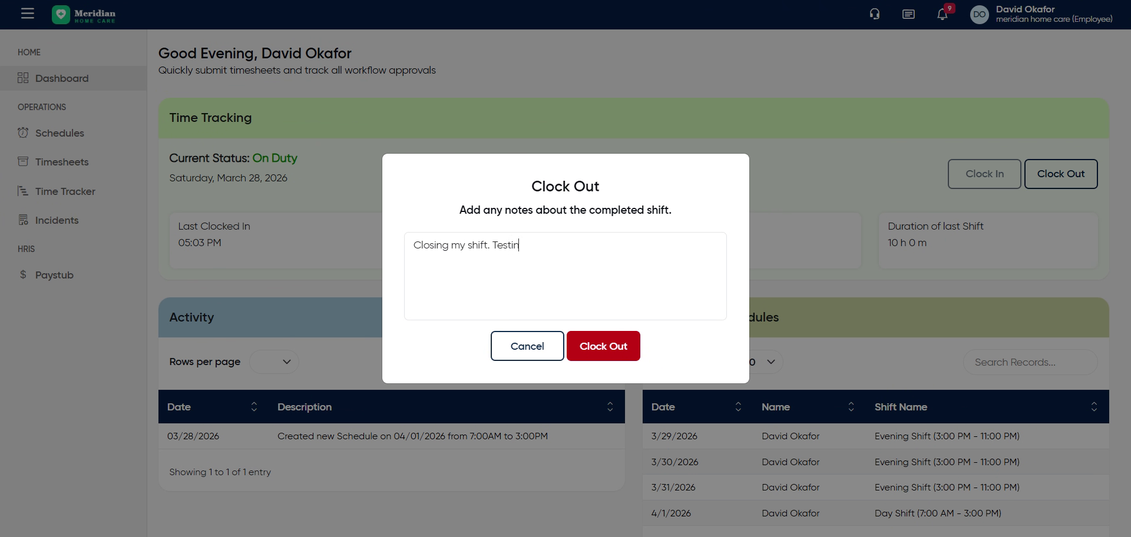Sort Activity table by Date column
Viewport: 1131px width, 537px height.
[x=254, y=407]
